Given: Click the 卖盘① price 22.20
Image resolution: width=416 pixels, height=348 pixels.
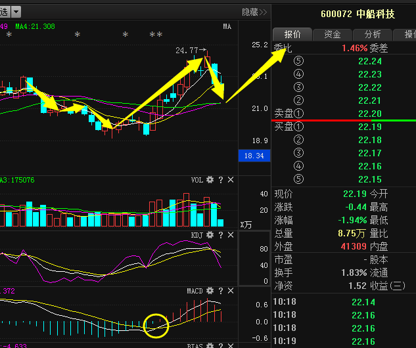Looking at the screenshot, I should [x=369, y=114].
